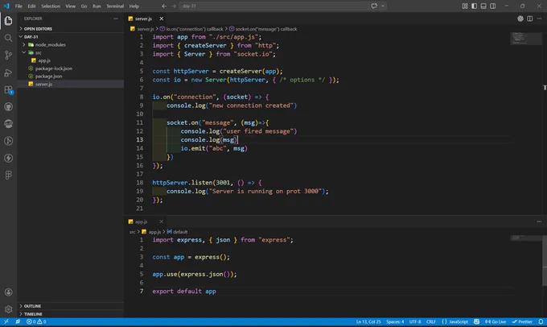This screenshot has width=547, height=327.
Task: Collapse the src folder
Action: tap(71, 52)
